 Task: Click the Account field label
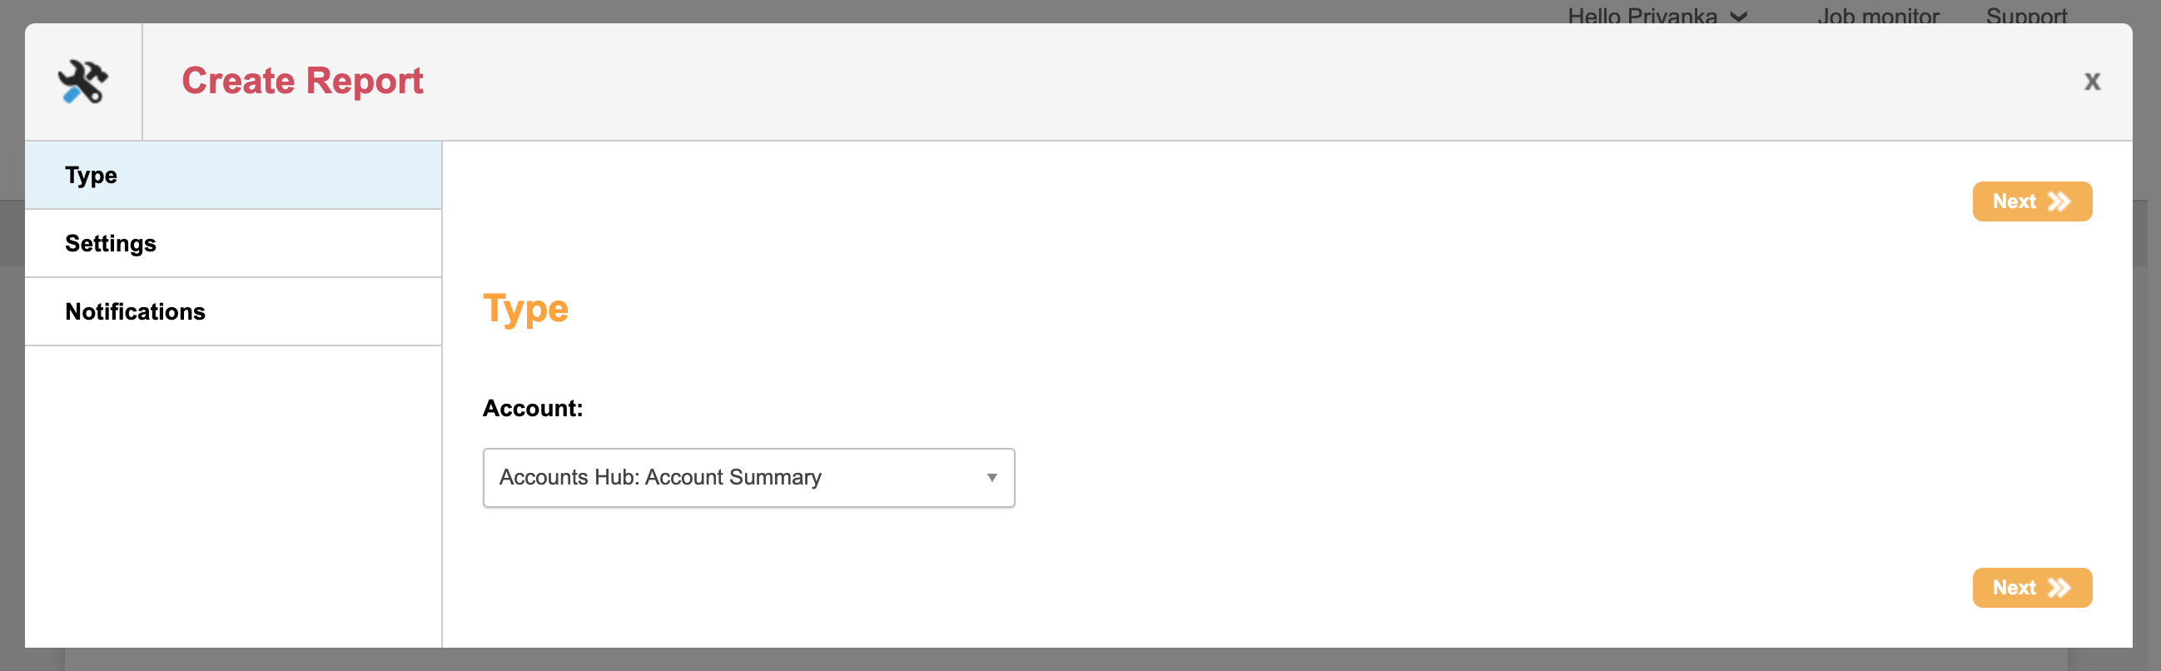tap(532, 409)
